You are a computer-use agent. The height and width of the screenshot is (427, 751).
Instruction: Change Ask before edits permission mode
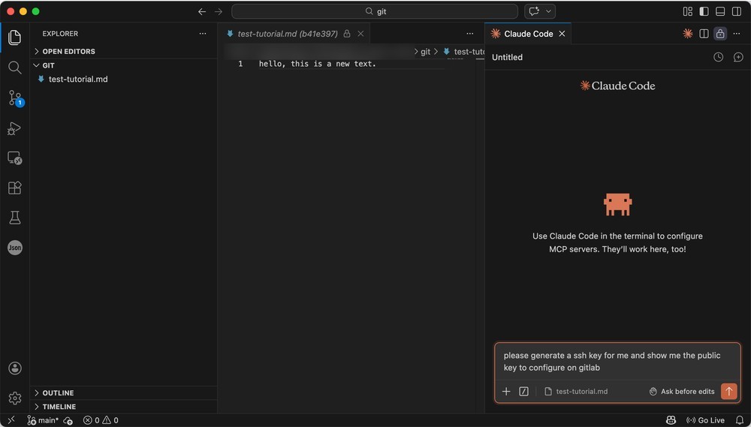point(682,392)
